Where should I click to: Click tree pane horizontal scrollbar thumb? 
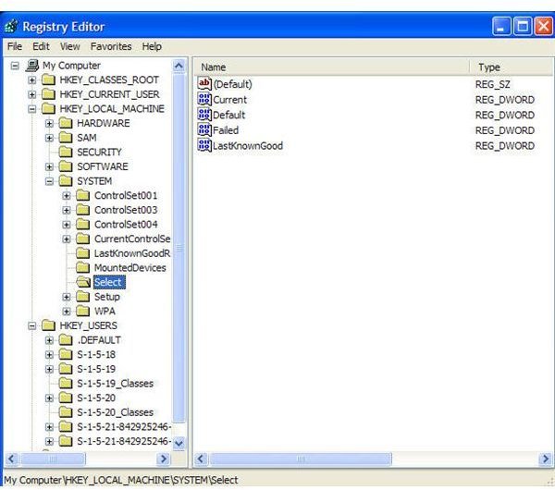tap(53, 459)
